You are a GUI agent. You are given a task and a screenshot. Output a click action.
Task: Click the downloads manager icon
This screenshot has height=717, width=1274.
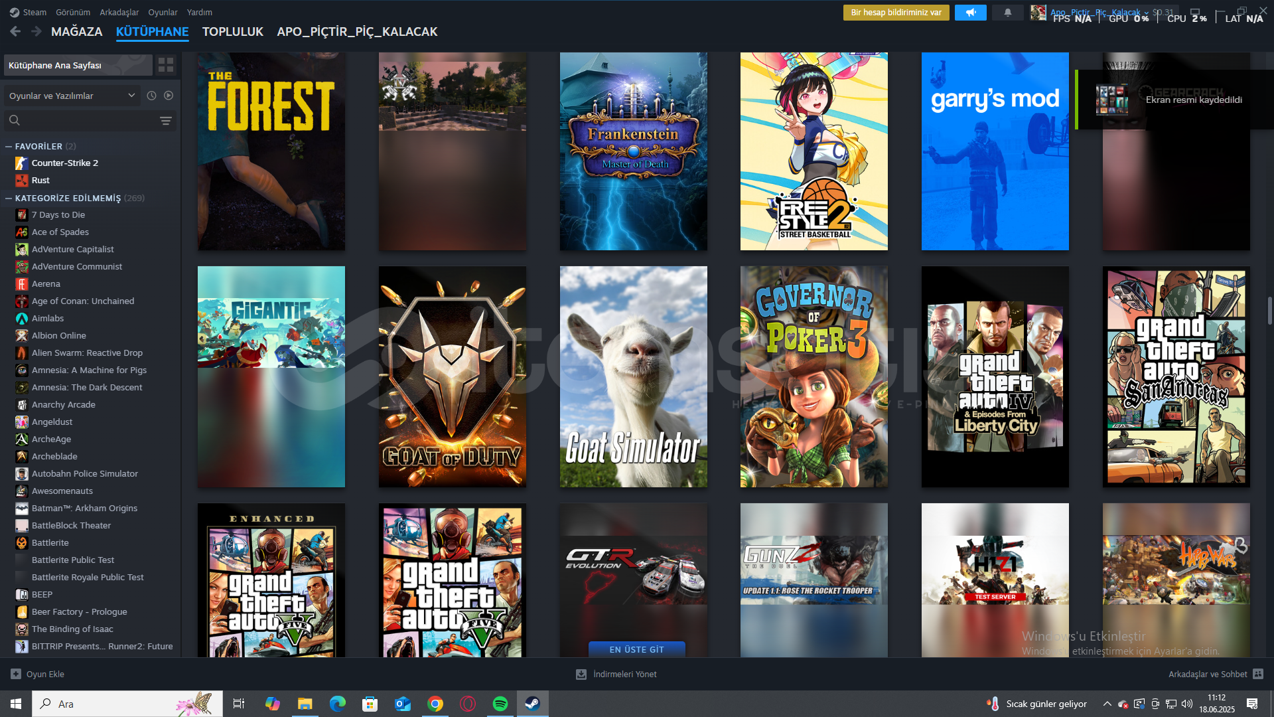[581, 674]
